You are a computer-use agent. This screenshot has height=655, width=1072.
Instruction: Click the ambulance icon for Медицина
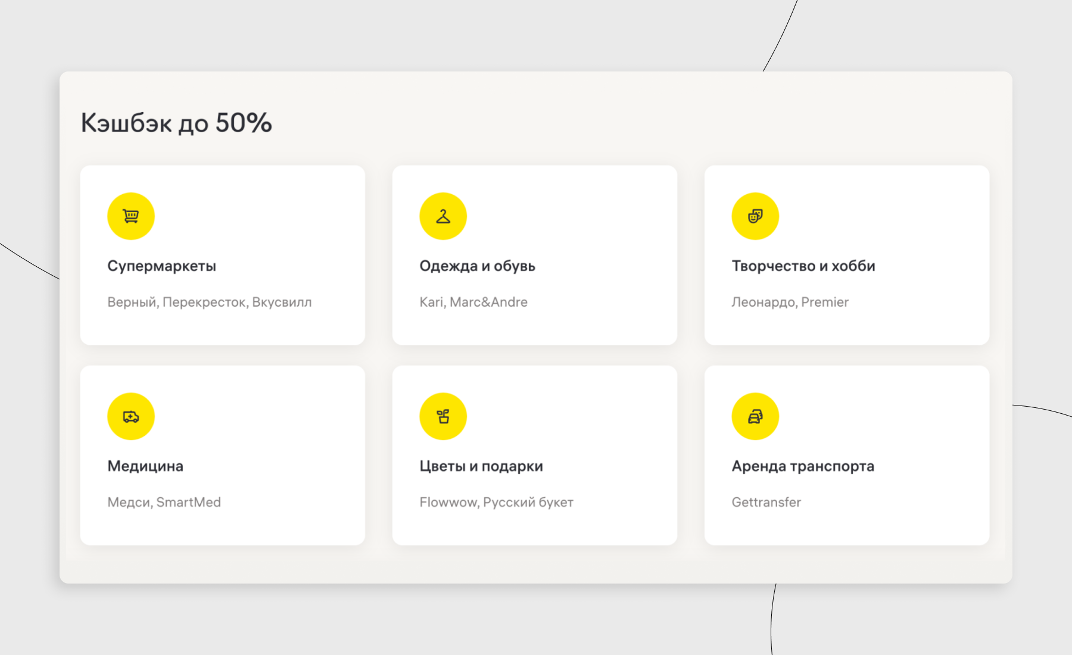(131, 416)
